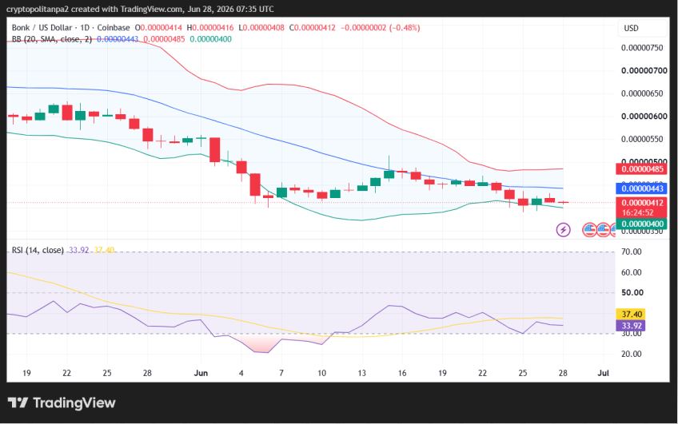Click the 0.00000700 price scale label
678x424 pixels.
click(x=644, y=71)
